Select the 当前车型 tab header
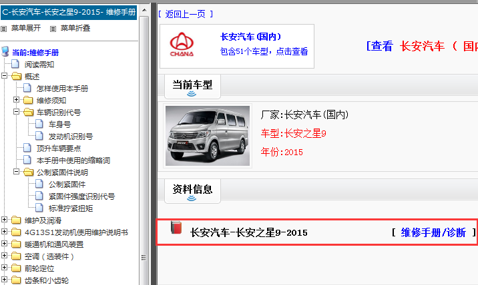This screenshot has height=285, width=478. click(192, 87)
